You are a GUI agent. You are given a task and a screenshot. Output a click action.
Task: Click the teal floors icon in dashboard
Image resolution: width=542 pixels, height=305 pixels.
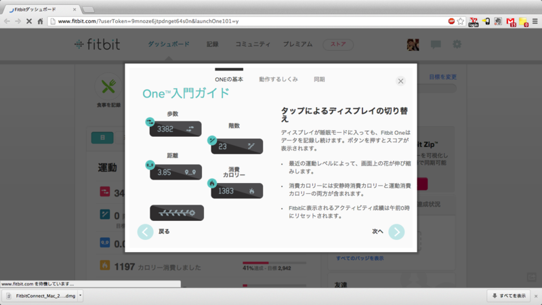[105, 214]
